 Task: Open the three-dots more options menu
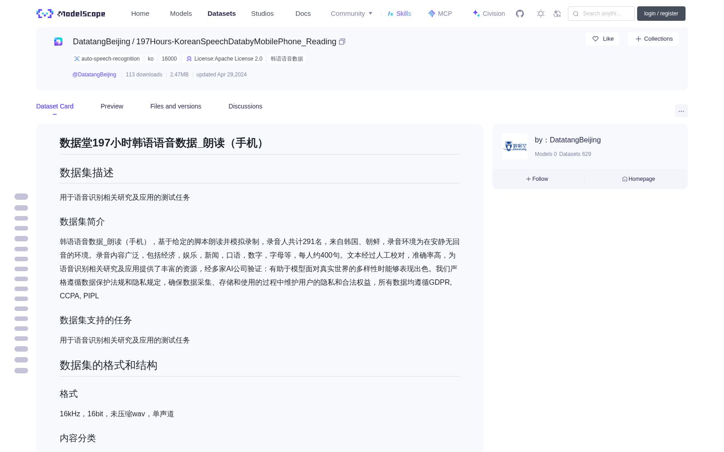(681, 111)
